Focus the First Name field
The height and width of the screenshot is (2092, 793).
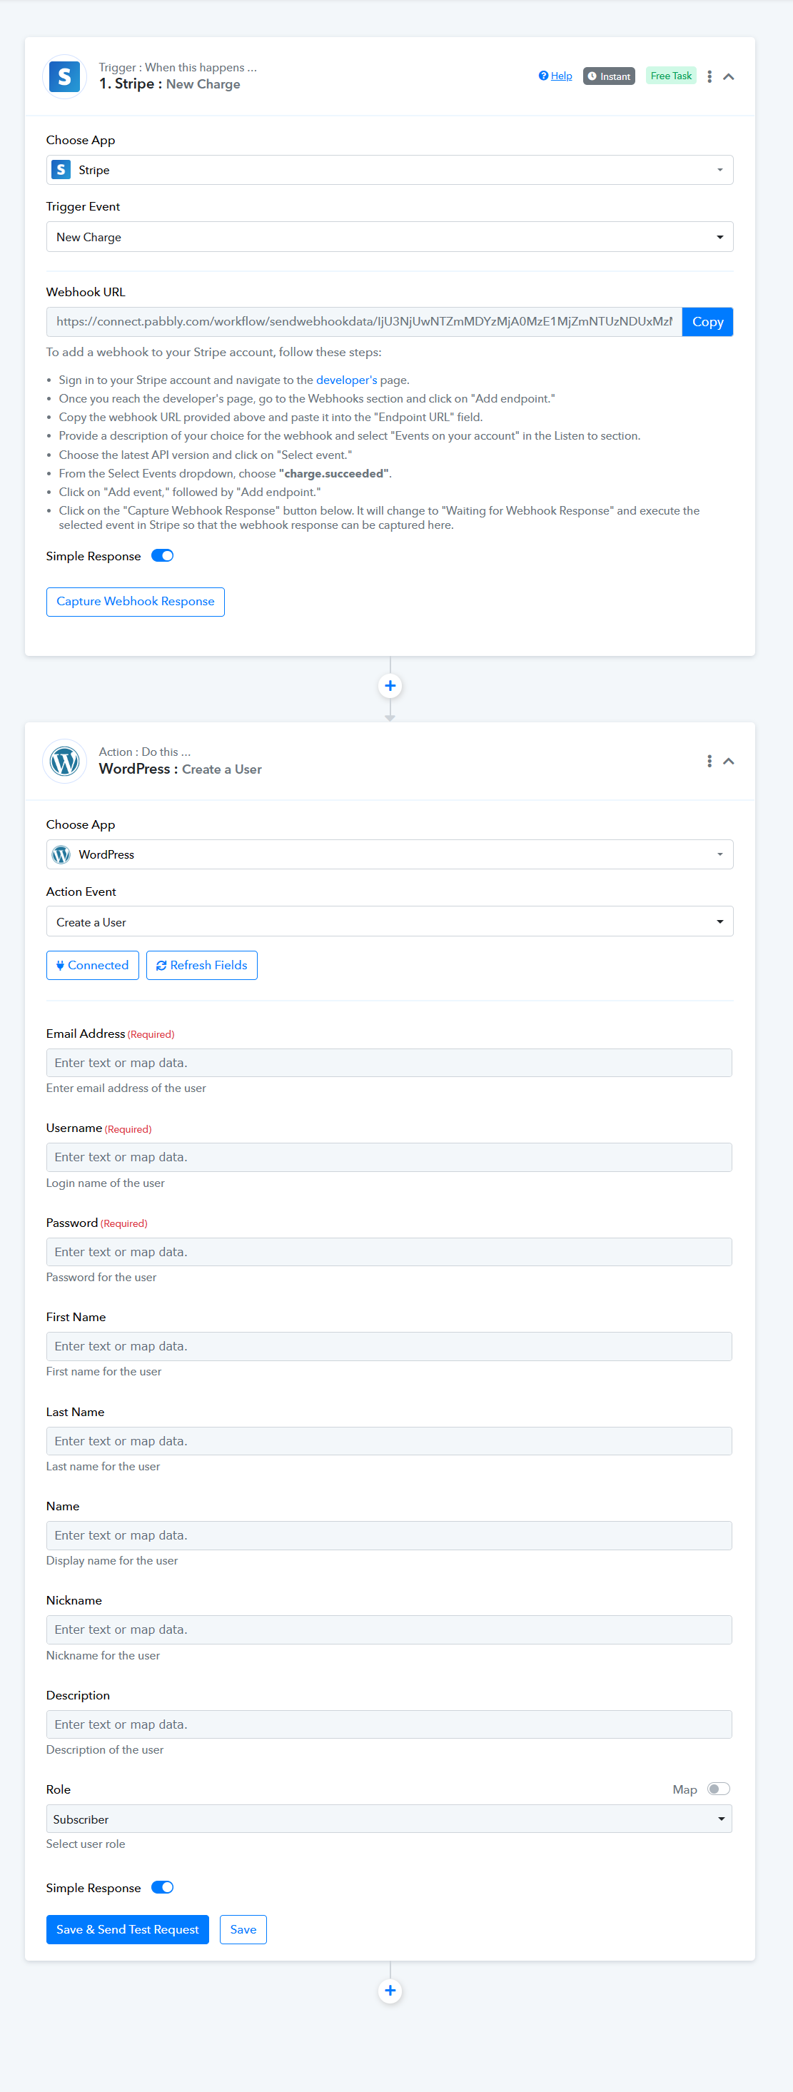click(x=389, y=1346)
